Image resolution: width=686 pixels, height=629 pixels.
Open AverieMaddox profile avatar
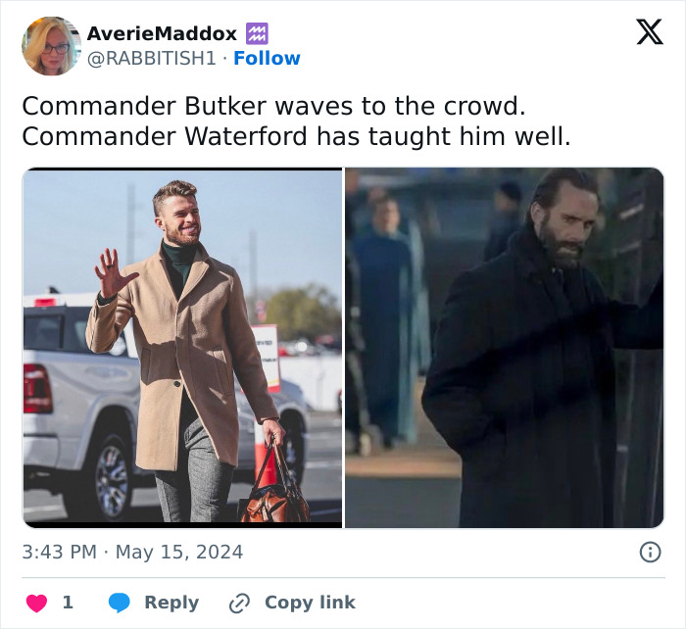coord(52,46)
